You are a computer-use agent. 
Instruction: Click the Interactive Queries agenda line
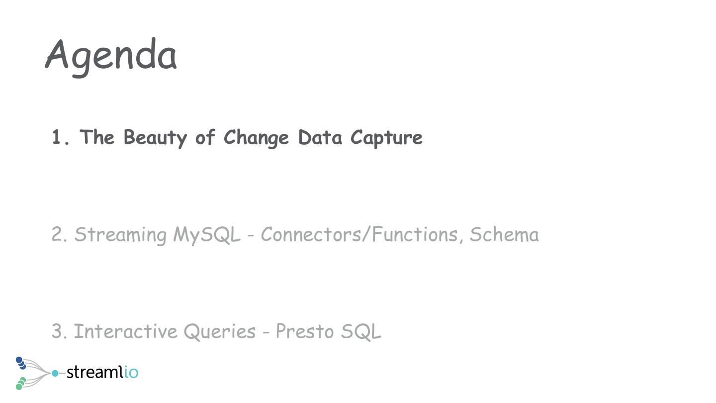pyautogui.click(x=216, y=331)
